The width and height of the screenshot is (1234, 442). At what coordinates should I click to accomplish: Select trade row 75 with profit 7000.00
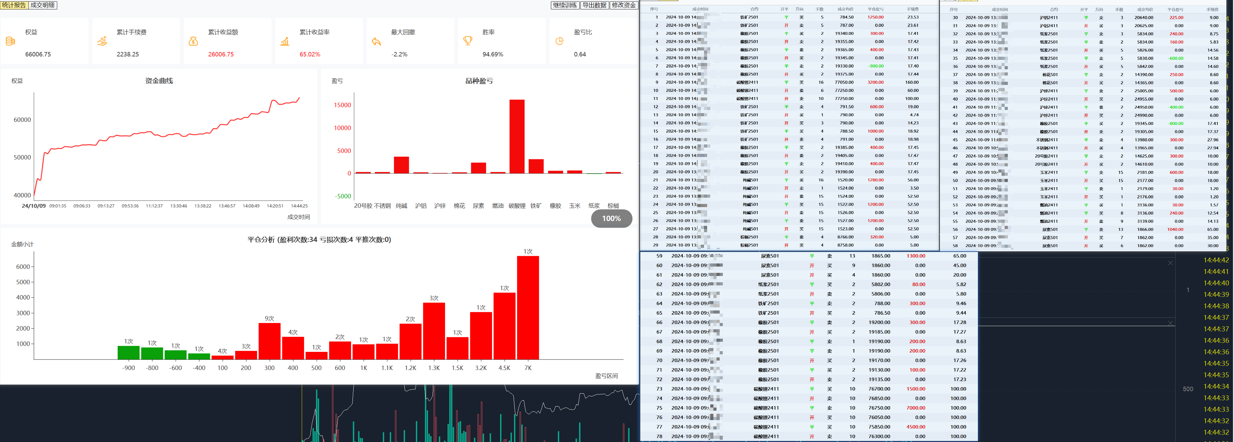click(809, 408)
